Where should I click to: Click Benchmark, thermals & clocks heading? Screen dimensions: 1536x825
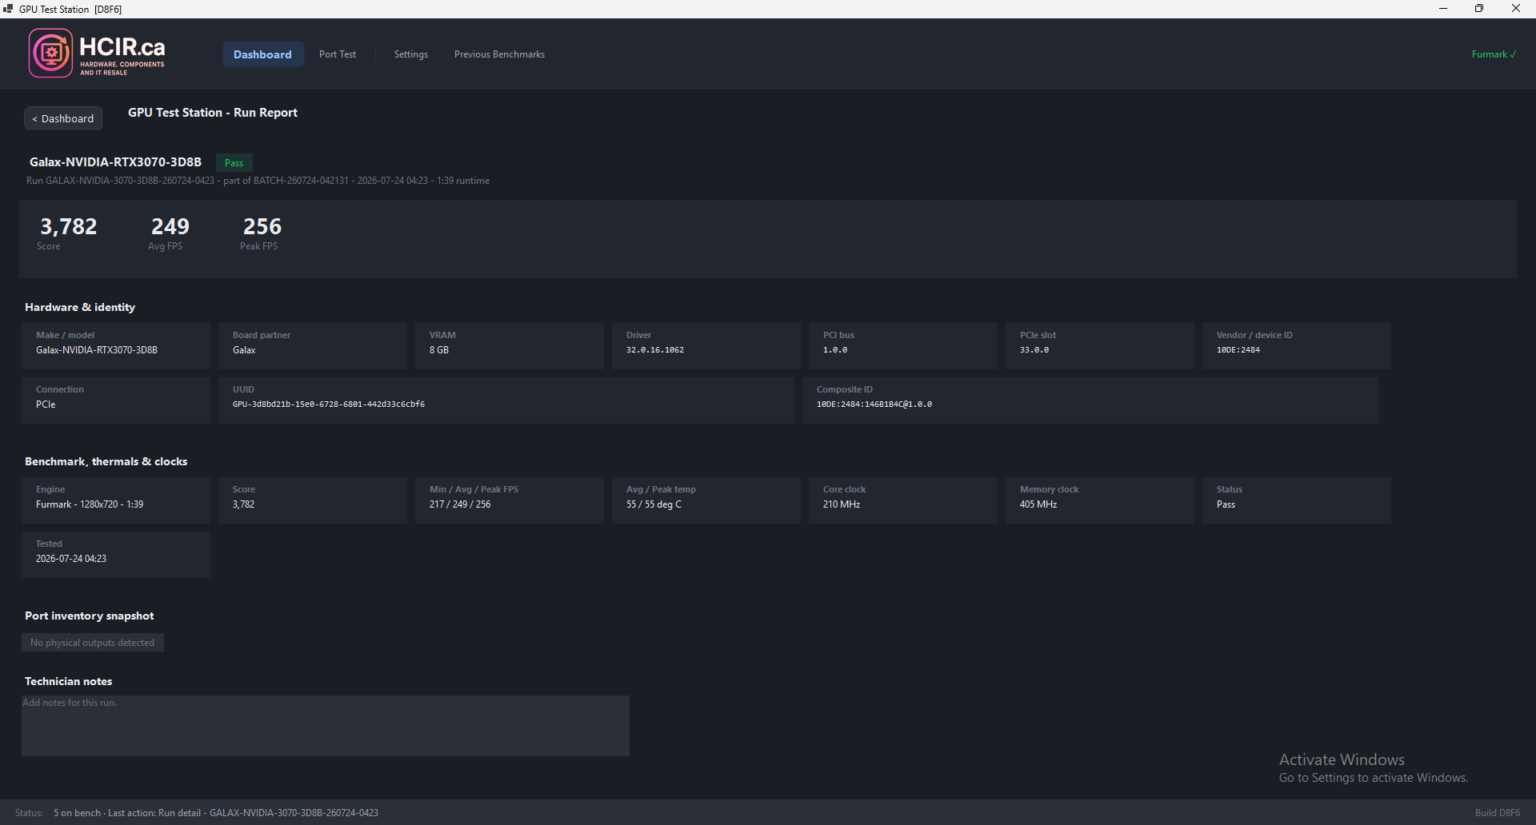click(x=106, y=461)
